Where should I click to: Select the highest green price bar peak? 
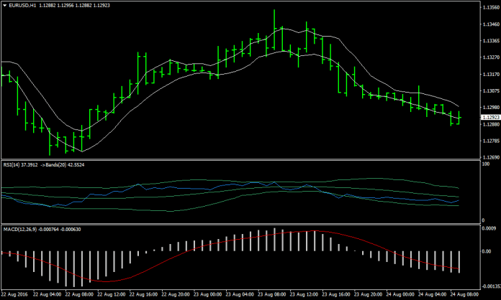(x=274, y=12)
